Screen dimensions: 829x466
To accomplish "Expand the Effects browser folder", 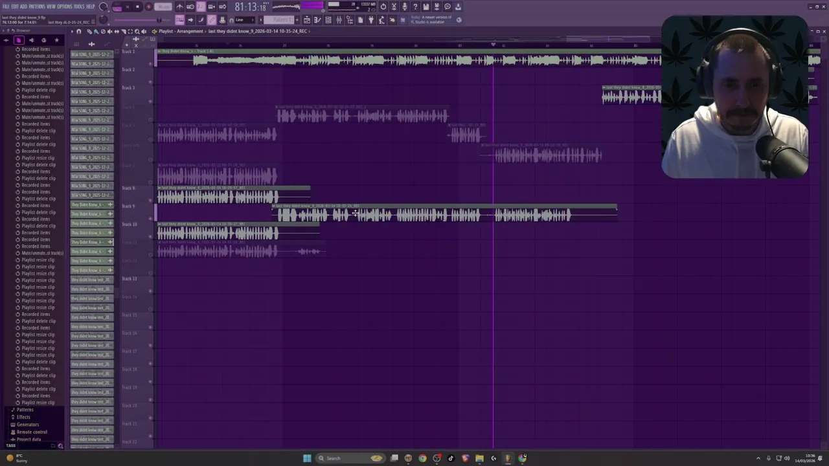I will (23, 417).
